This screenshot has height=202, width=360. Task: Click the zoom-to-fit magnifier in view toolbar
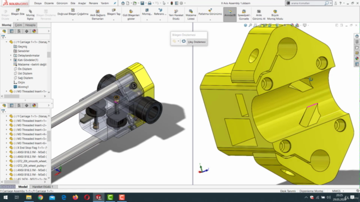pos(250,25)
